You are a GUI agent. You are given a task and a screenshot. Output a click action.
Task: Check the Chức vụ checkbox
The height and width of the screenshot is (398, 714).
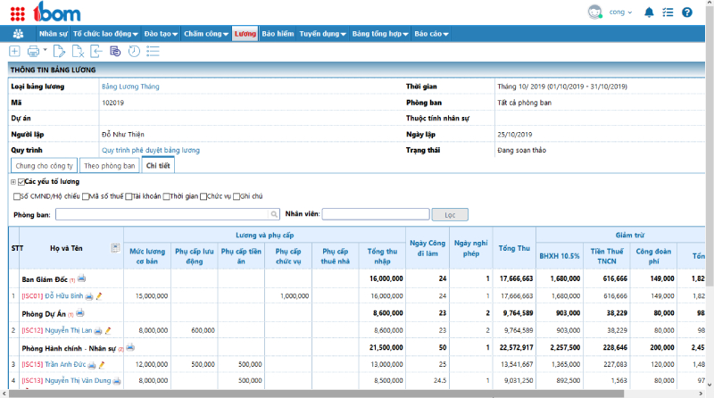click(x=203, y=196)
